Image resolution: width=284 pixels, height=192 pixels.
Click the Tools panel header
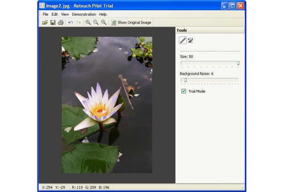(x=210, y=30)
